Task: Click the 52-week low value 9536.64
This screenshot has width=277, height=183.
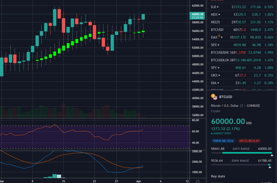Action: 217,161
